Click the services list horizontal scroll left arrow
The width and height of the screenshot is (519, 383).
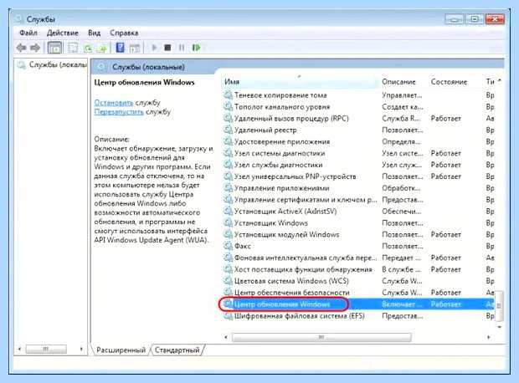click(226, 337)
